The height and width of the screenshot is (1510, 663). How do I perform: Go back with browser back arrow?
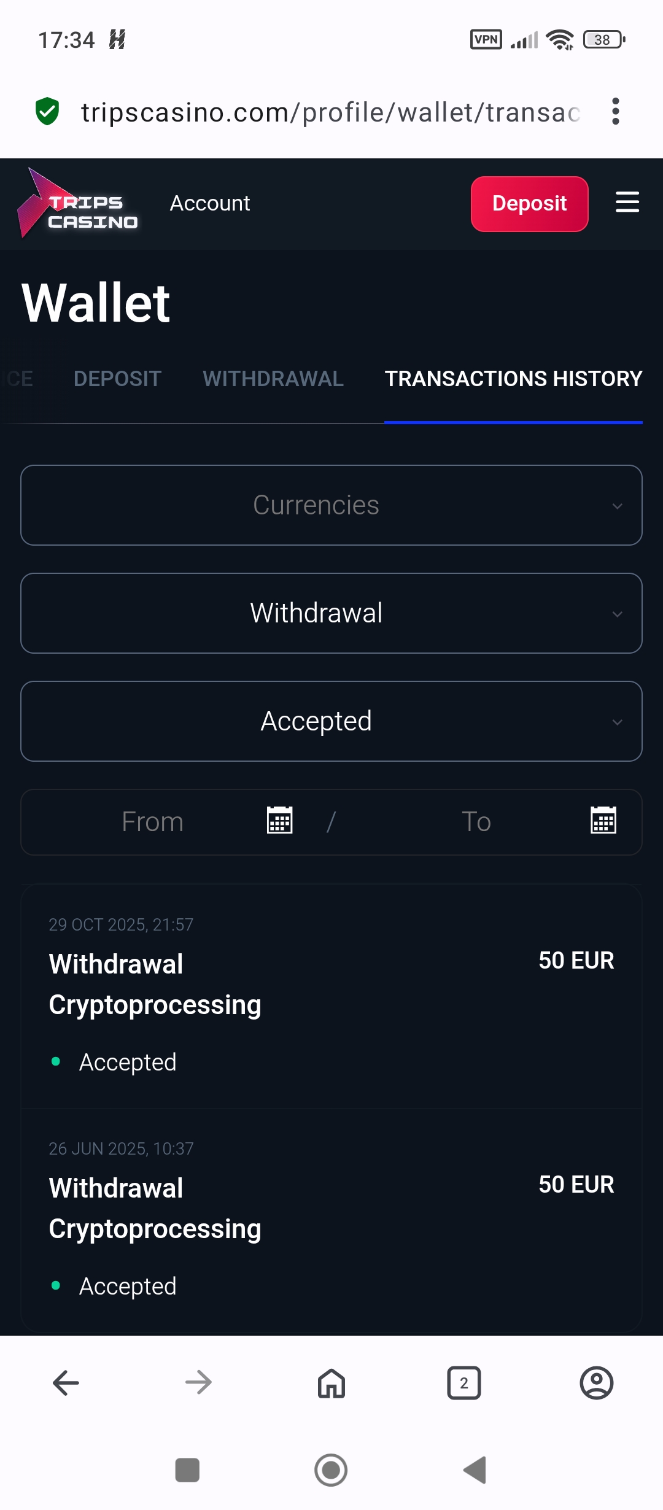click(66, 1384)
